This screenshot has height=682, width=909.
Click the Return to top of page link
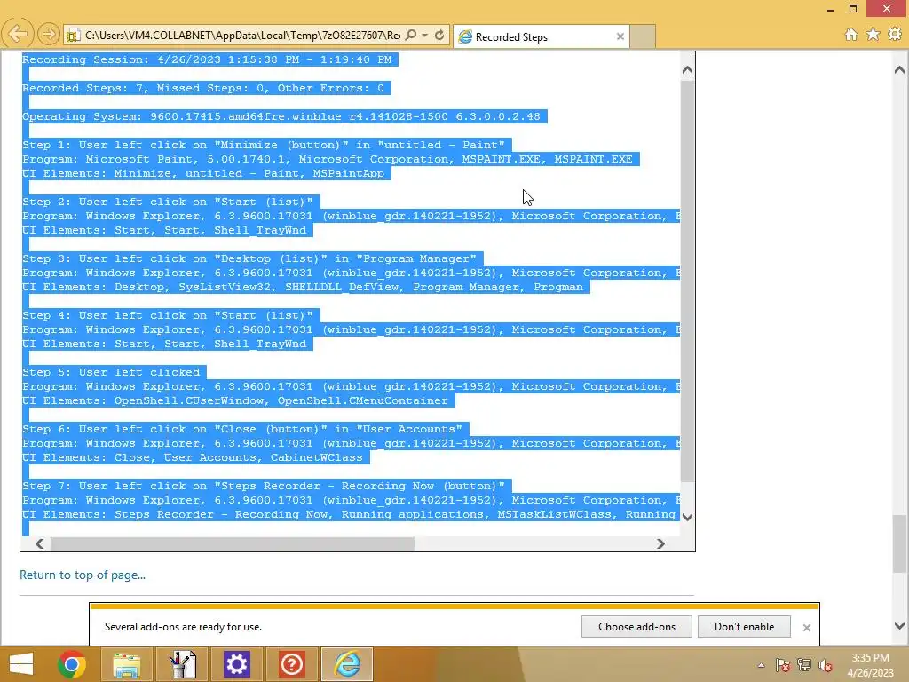[x=83, y=575]
